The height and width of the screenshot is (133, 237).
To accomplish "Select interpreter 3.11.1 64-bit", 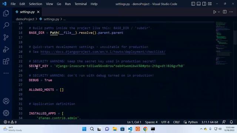I will click(210, 122).
